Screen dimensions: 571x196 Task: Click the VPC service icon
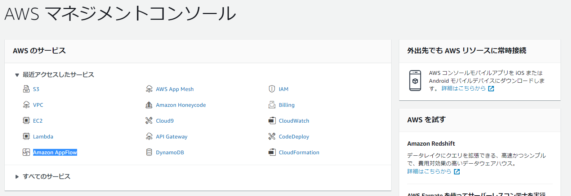point(26,105)
